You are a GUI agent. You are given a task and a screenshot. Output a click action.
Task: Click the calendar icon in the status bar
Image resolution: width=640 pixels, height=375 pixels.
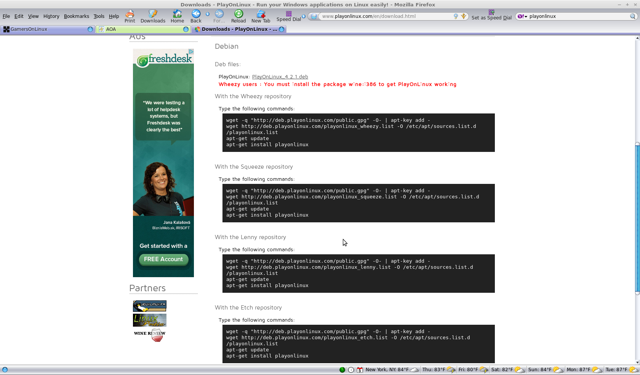[360, 370]
